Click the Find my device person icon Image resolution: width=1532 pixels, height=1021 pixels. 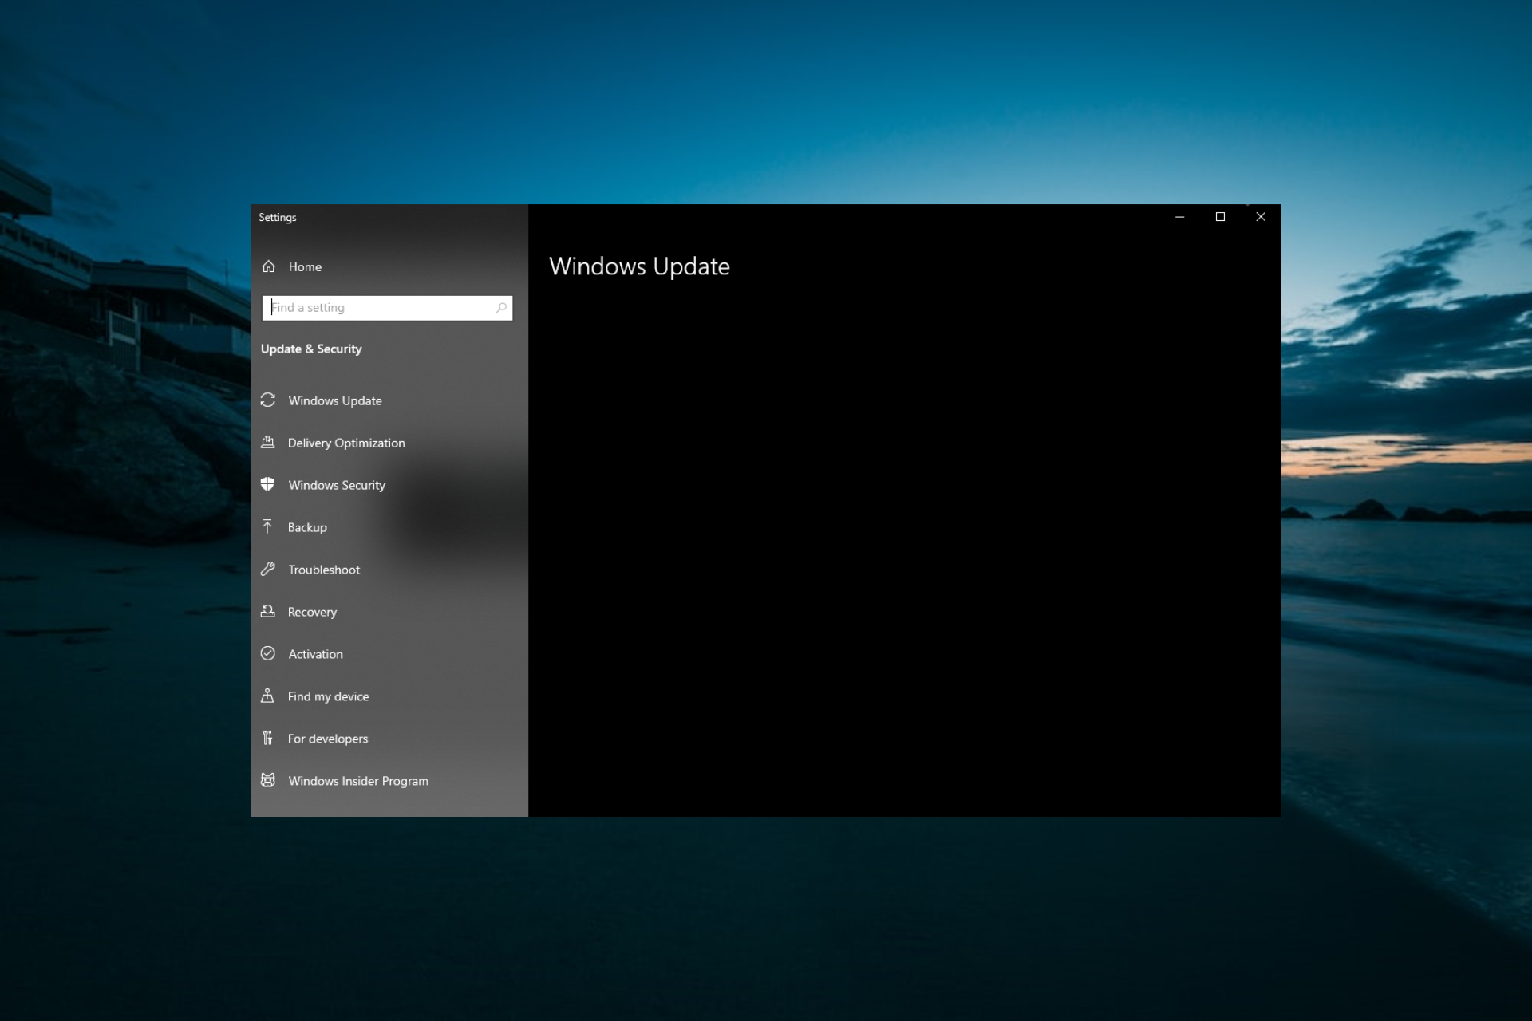tap(267, 696)
